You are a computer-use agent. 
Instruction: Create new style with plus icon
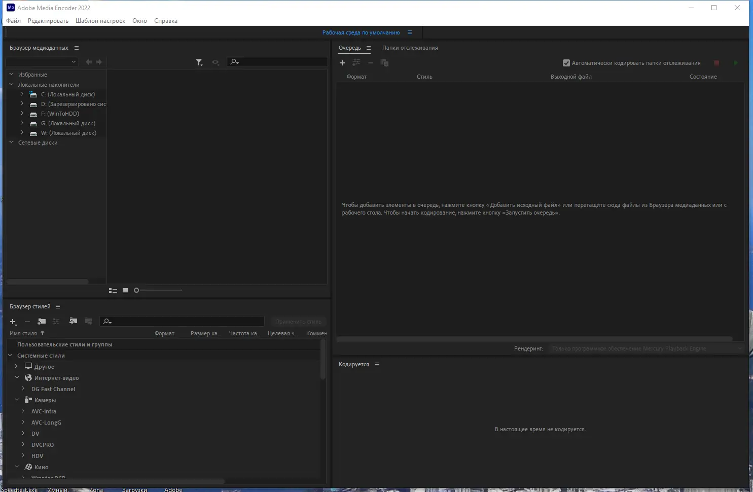click(x=14, y=322)
